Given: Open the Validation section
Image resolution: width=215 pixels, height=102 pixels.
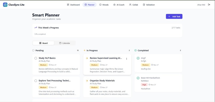Looking at the screenshot, I should point(149,5).
